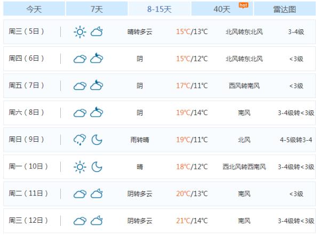Click 3-4级转<3级 wind level for 周一 (10日)
Screen dimensions: 320x235
pyautogui.click(x=296, y=167)
